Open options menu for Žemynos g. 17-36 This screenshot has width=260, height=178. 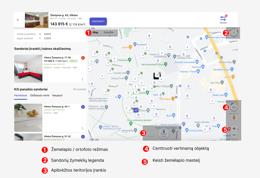83,79
